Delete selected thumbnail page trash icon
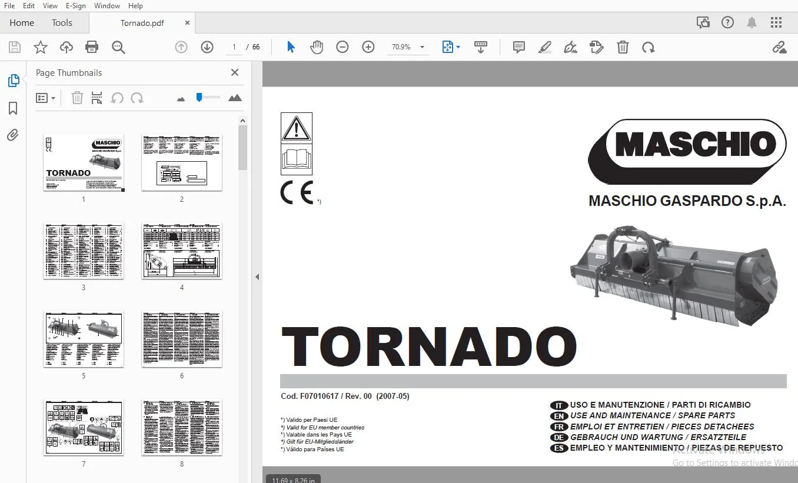798x483 pixels. tap(77, 98)
